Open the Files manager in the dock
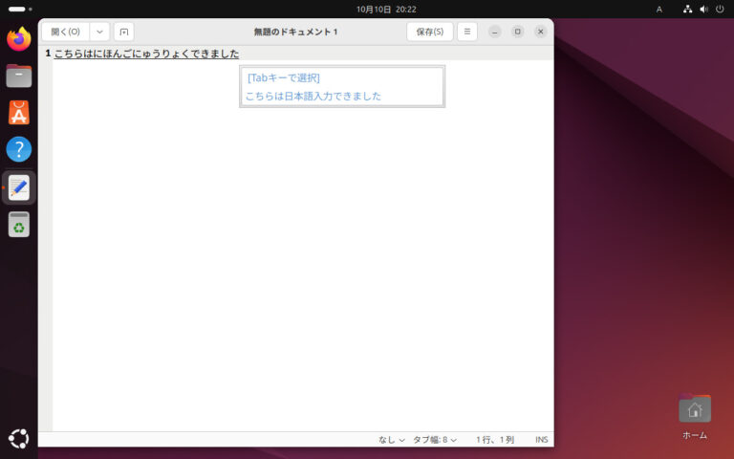 pyautogui.click(x=18, y=76)
